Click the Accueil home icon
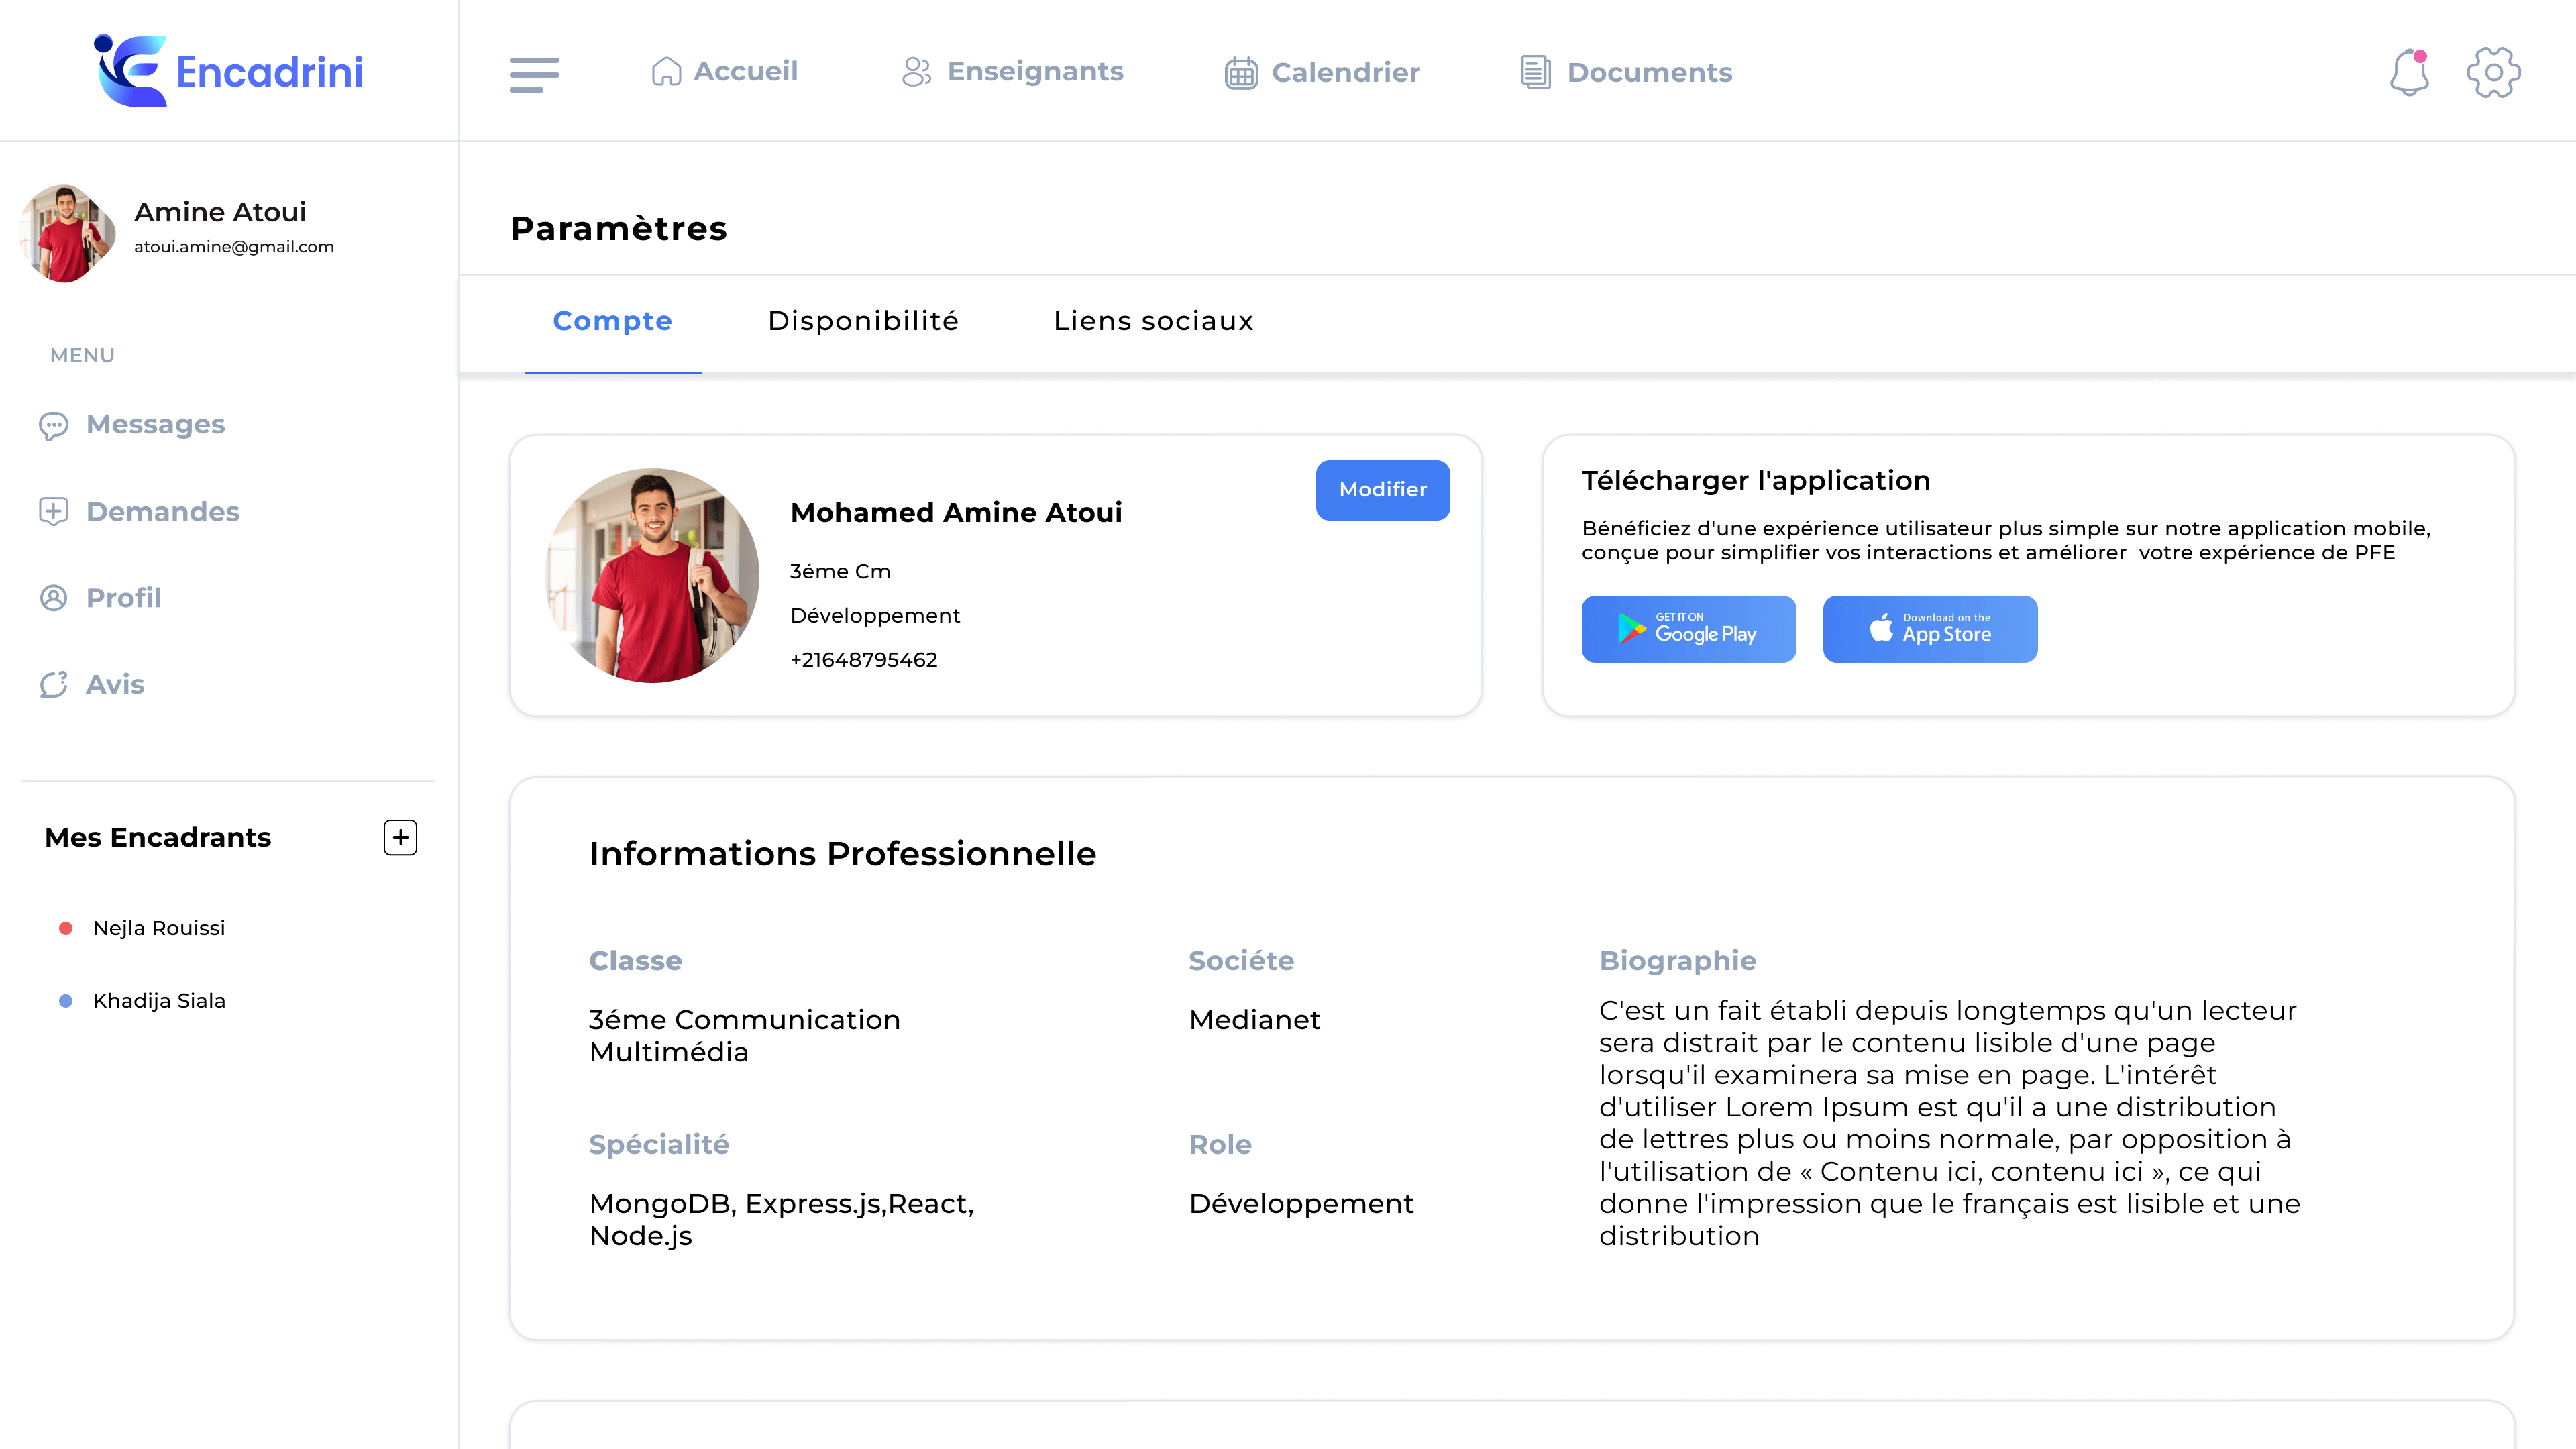The width and height of the screenshot is (2576, 1449). point(666,72)
